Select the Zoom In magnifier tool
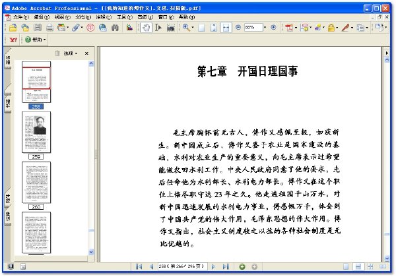The width and height of the screenshot is (396, 277). [x=186, y=28]
